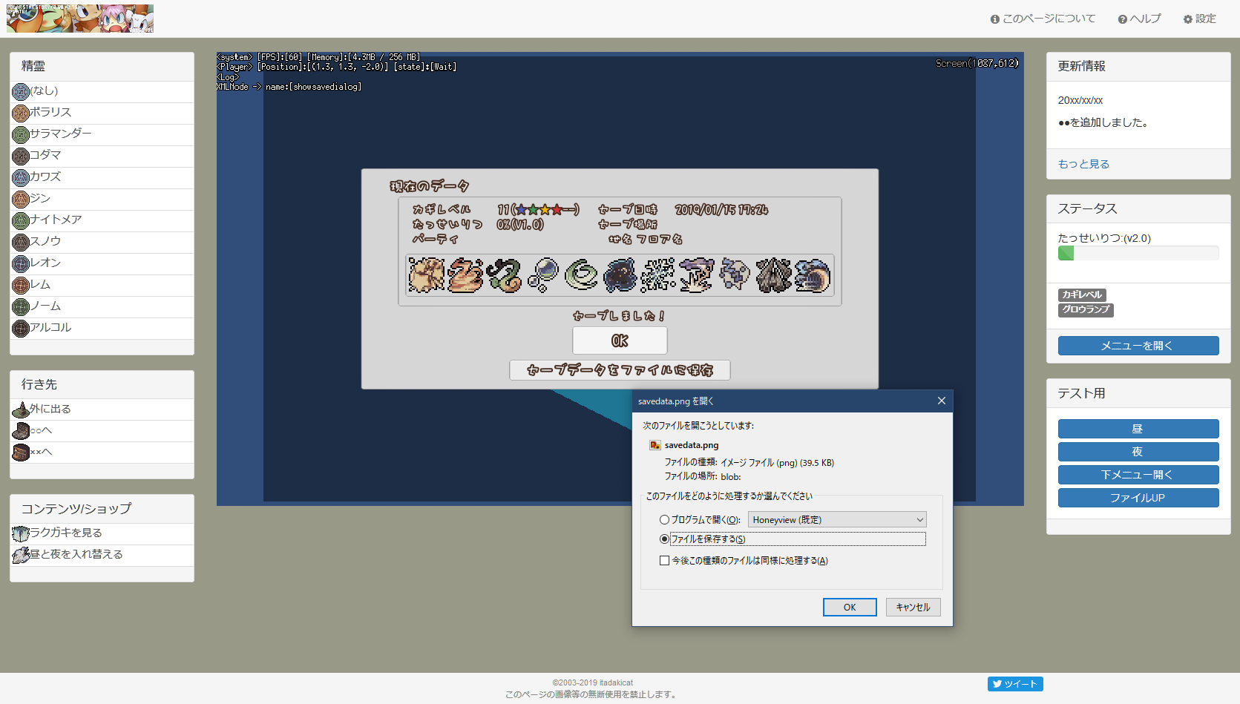Image resolution: width=1240 pixels, height=704 pixels.
Task: Open the Honeyview program dropdown
Action: coord(836,520)
